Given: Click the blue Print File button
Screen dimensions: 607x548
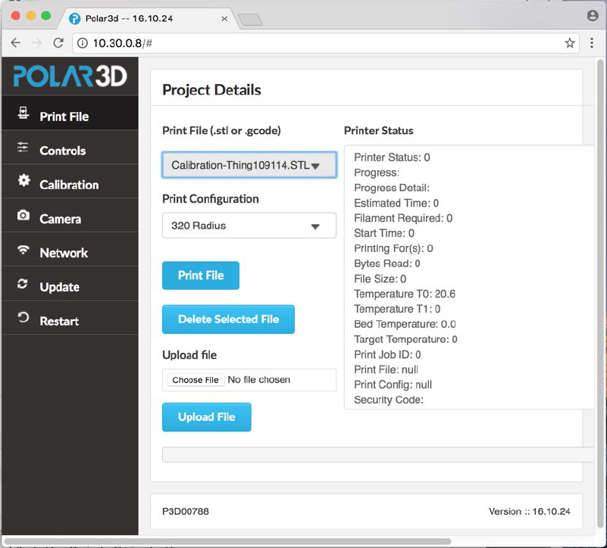Looking at the screenshot, I should tap(201, 276).
